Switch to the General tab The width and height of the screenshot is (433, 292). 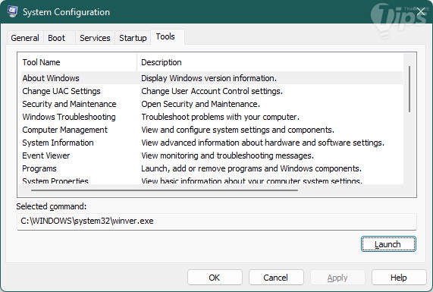(25, 38)
